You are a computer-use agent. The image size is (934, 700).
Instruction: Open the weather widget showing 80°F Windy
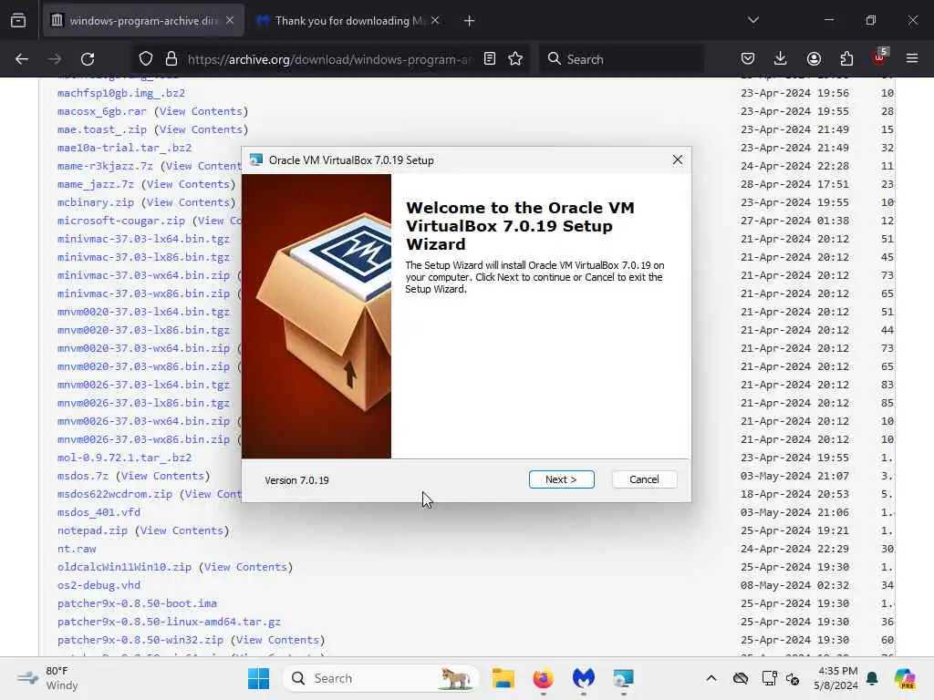point(47,678)
